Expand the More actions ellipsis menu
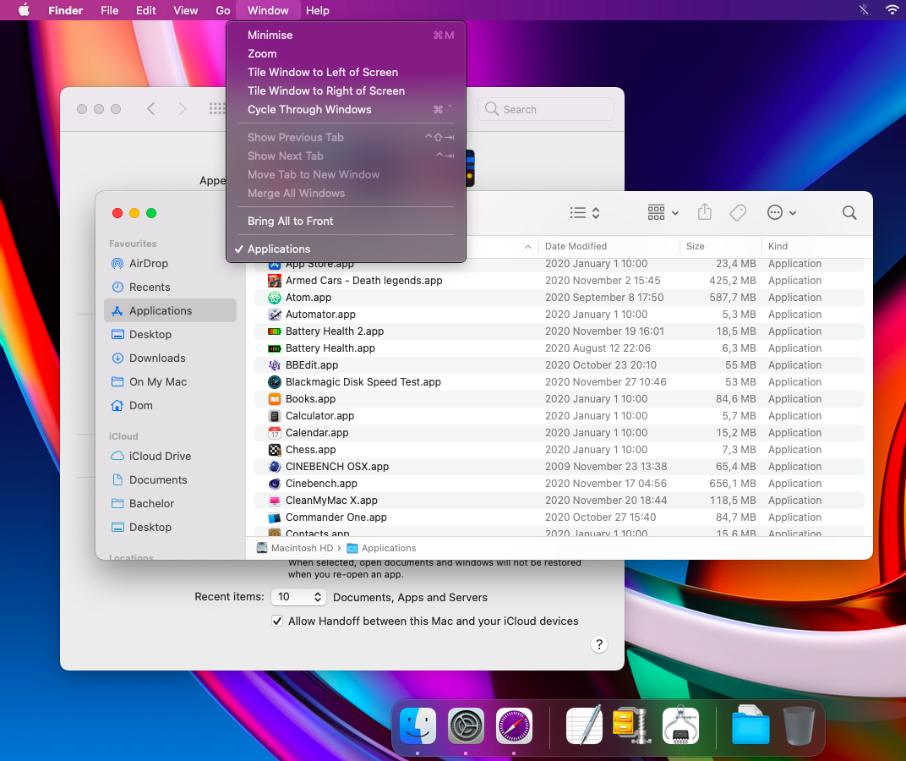This screenshot has height=761, width=906. click(781, 213)
